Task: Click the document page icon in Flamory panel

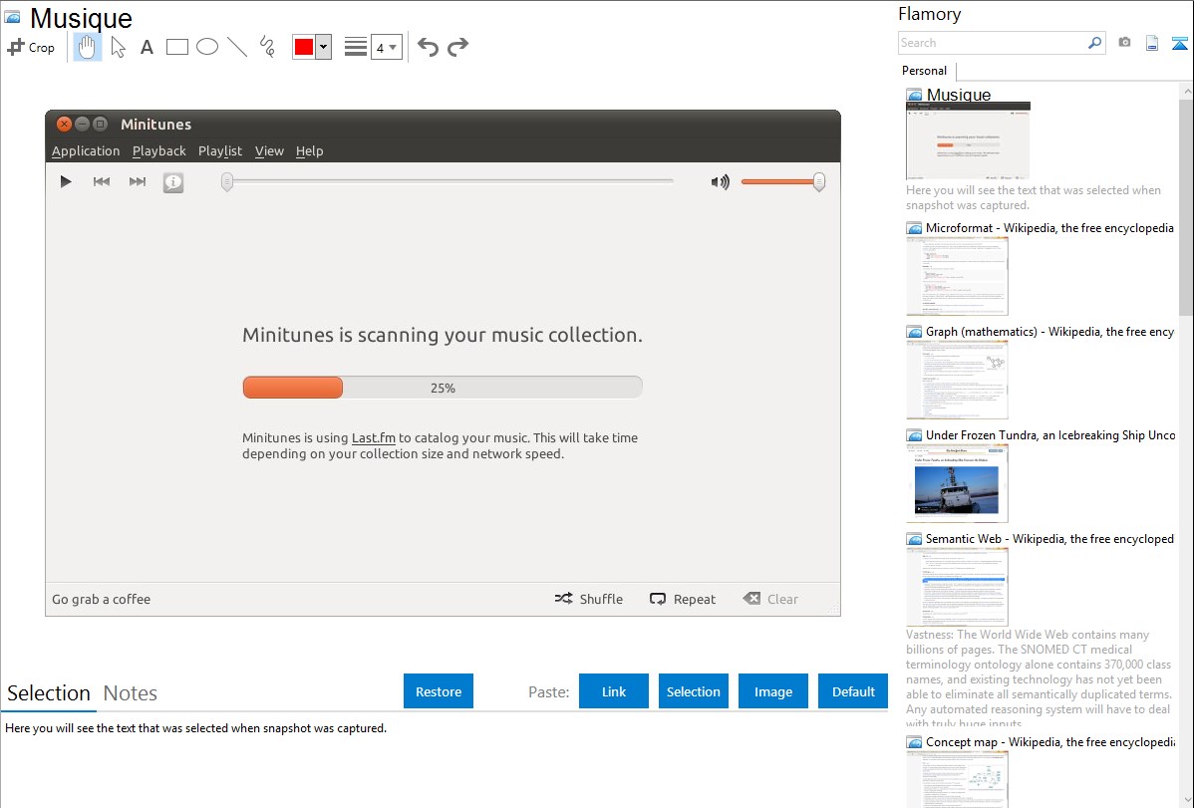Action: pyautogui.click(x=1152, y=43)
